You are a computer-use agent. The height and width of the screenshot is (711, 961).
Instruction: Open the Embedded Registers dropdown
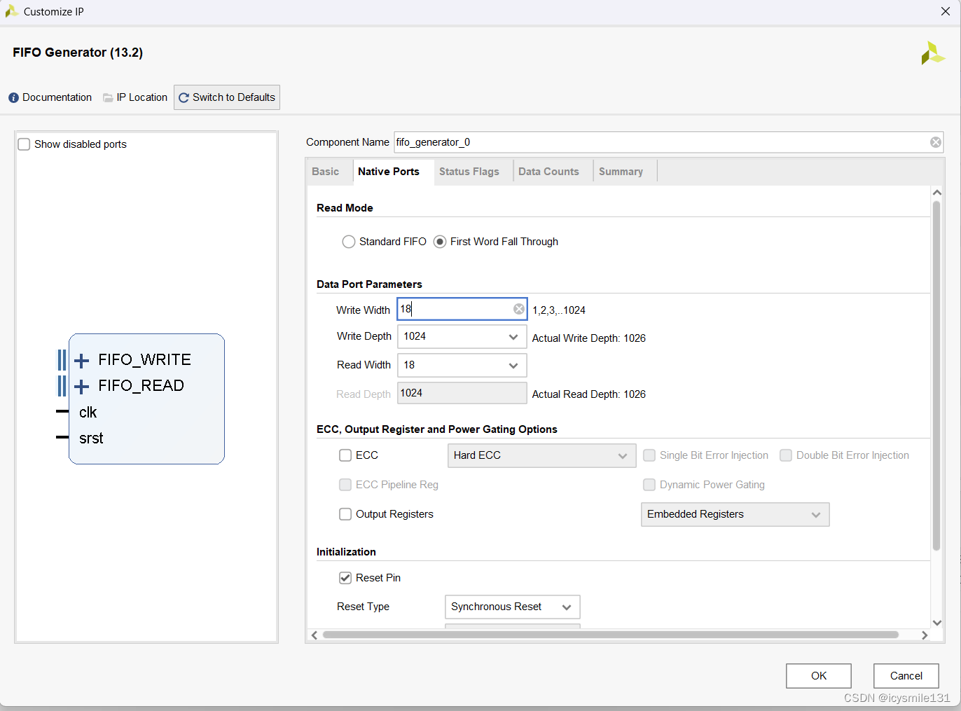(x=735, y=515)
